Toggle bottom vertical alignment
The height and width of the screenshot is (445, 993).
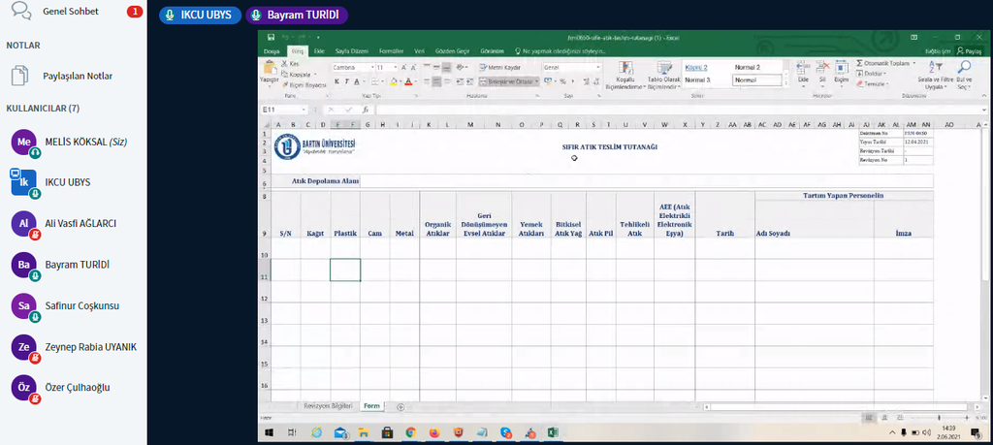(x=446, y=67)
